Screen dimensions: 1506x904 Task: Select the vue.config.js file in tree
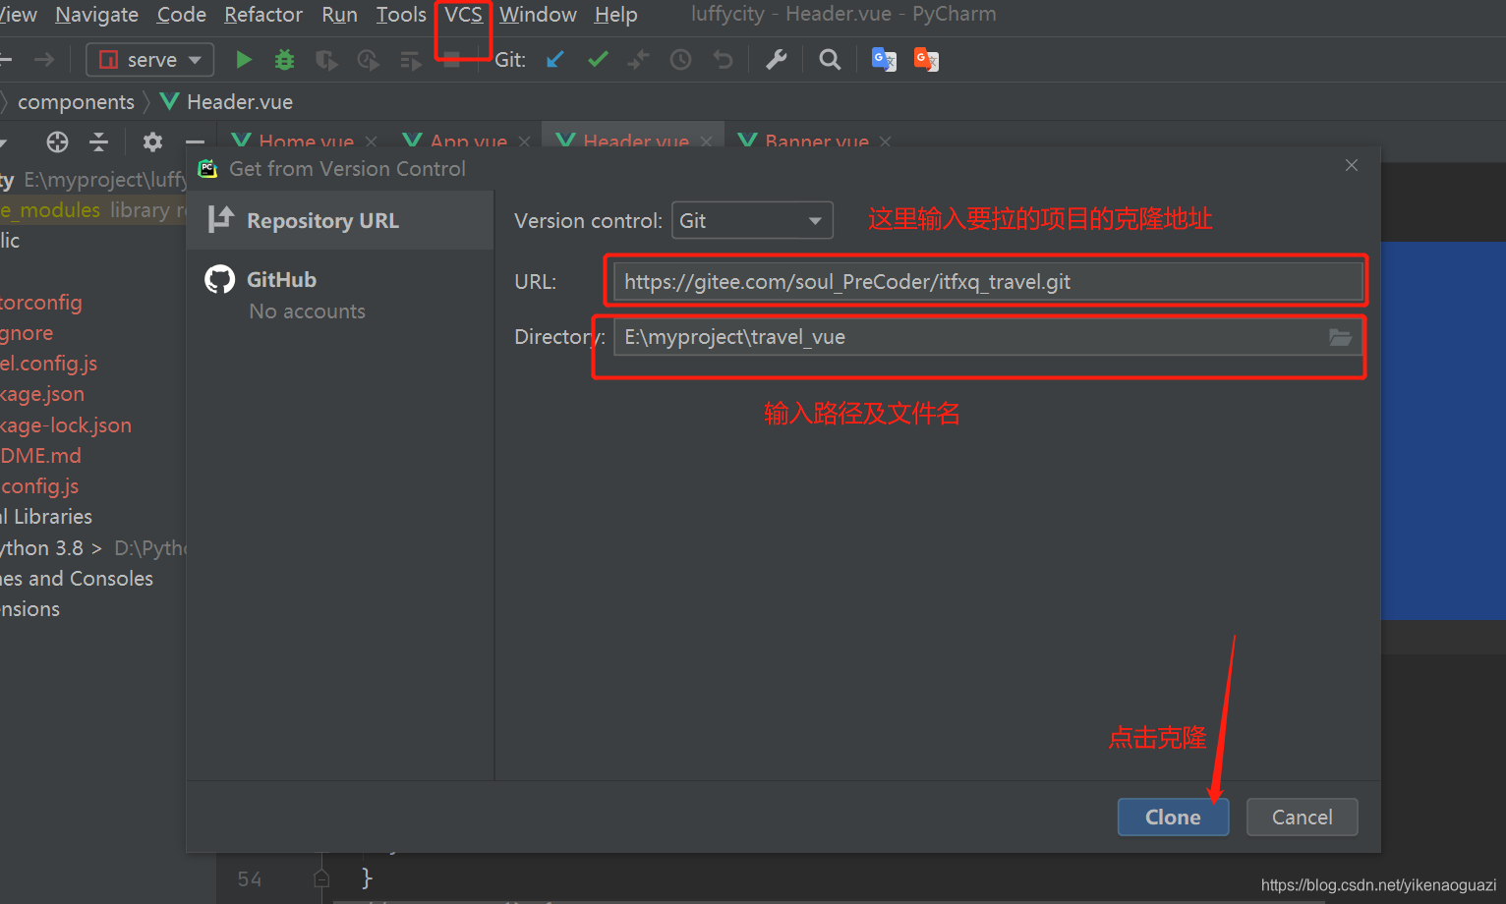point(39,486)
